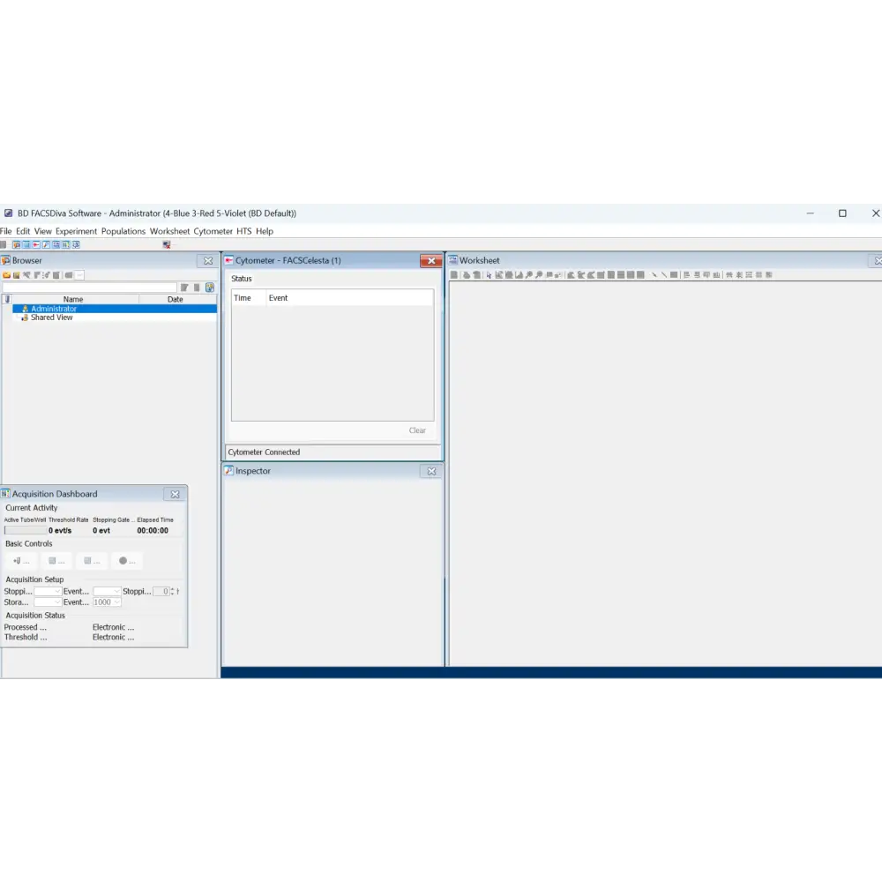Click the Worksheet panel title icon

(x=452, y=260)
